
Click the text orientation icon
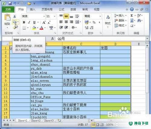tap(73, 28)
